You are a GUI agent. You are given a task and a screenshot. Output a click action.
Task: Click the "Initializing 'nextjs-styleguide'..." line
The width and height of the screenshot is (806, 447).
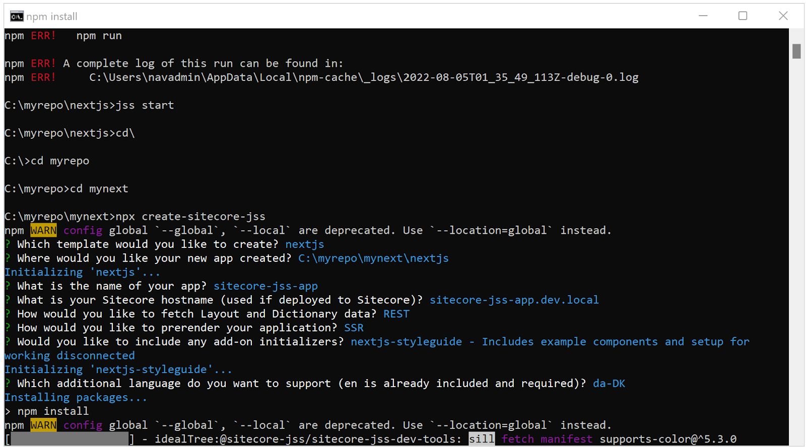click(118, 370)
